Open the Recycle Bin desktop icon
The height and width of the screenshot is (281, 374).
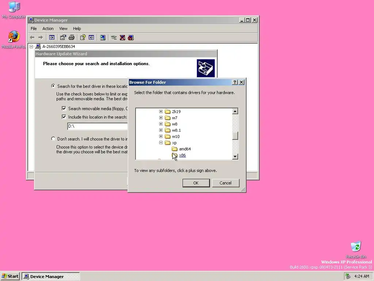[x=356, y=247]
